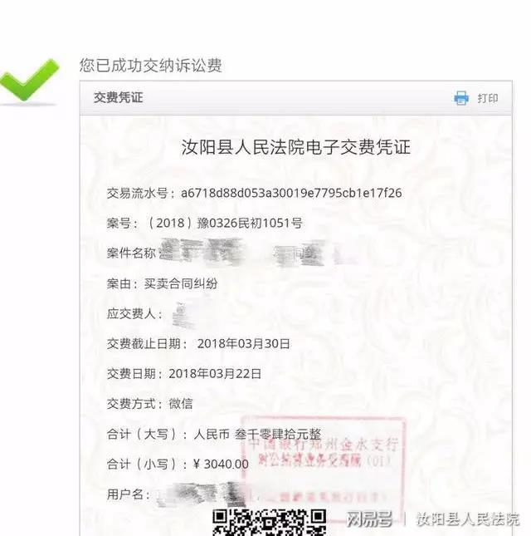Click the 您已成功交纳诉讼费 success message
531x536 pixels.
[150, 66]
